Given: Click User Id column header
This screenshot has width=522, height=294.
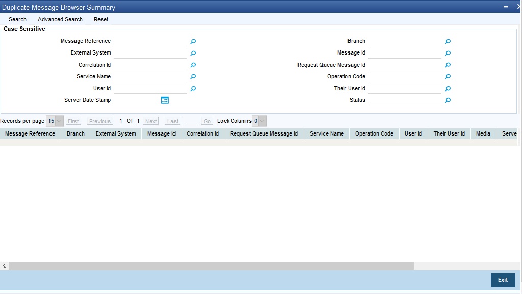Looking at the screenshot, I should [x=413, y=133].
